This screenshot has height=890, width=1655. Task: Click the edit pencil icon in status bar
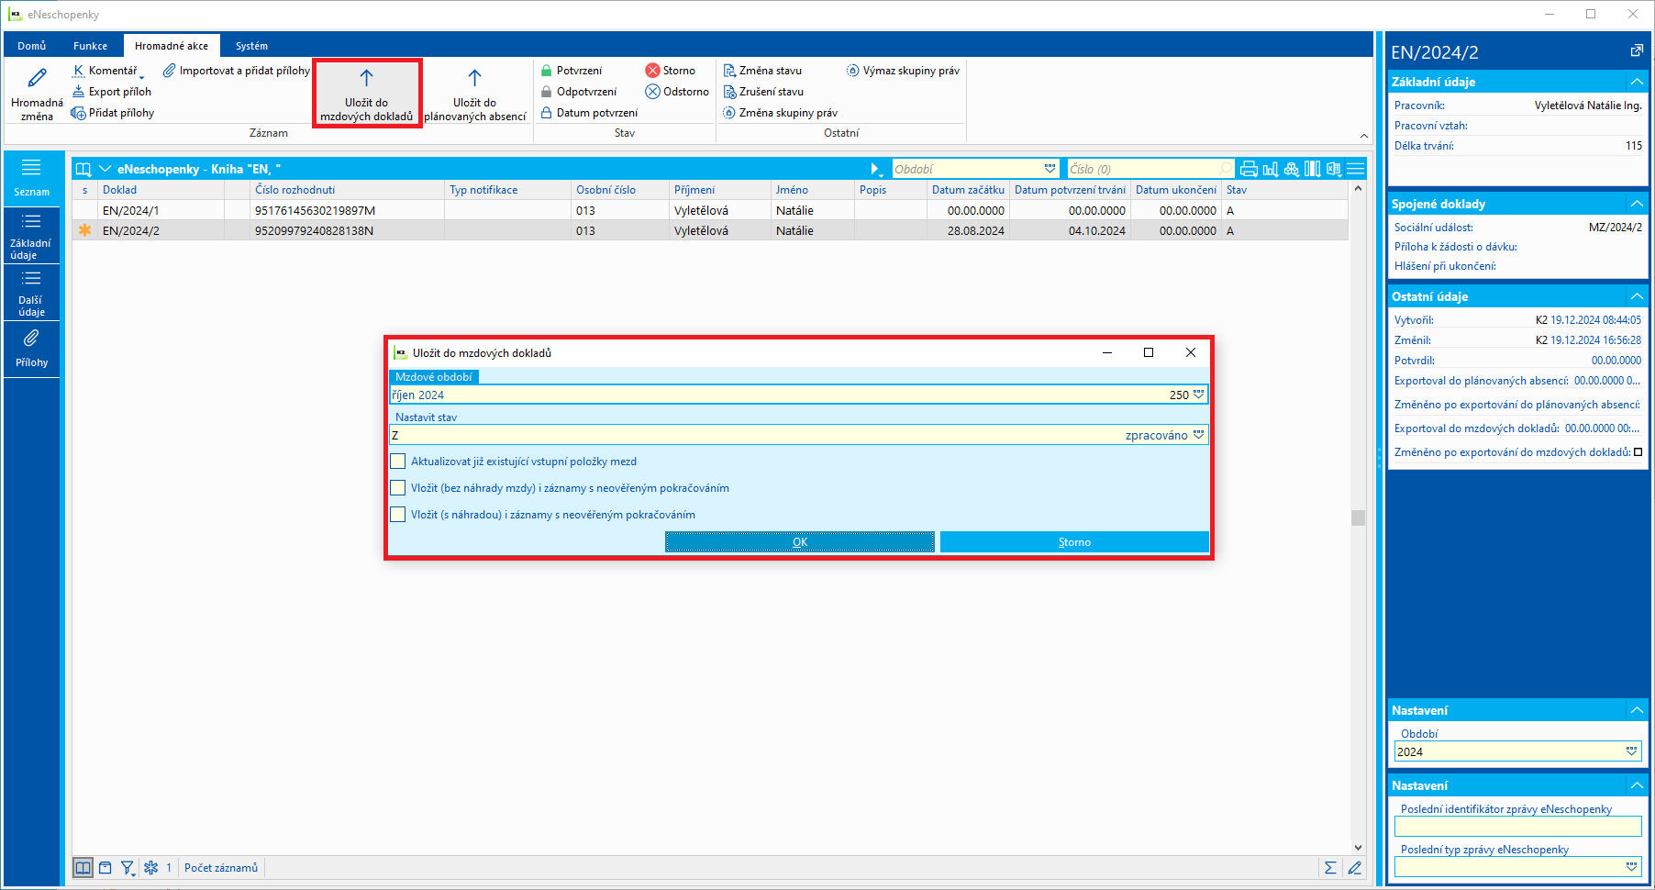click(1354, 868)
